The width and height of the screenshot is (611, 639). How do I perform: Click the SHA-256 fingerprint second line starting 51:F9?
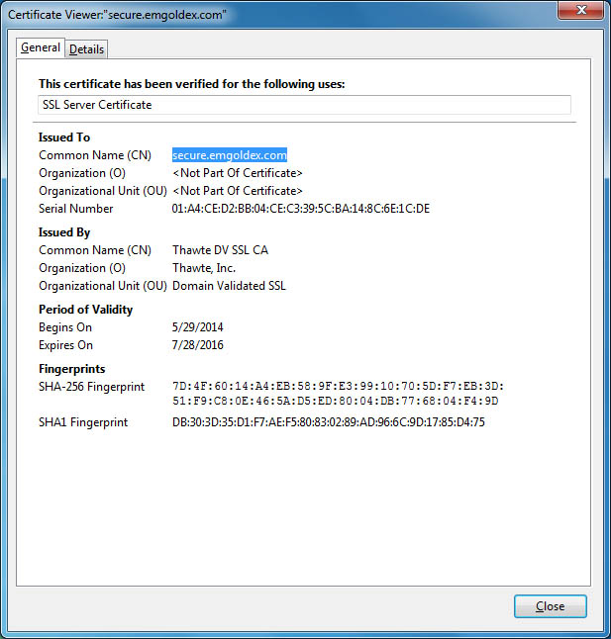(x=336, y=401)
